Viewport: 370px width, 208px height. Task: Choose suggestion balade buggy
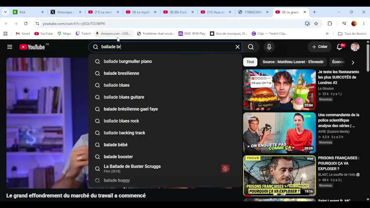[165, 181]
